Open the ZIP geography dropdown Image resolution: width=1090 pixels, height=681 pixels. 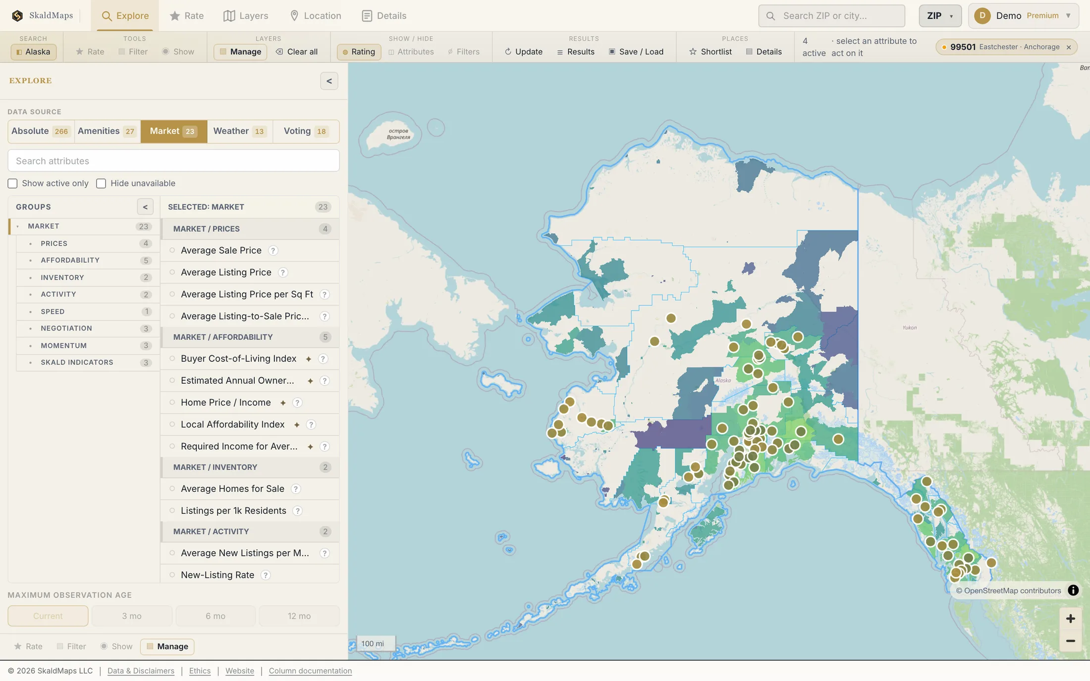(x=940, y=16)
